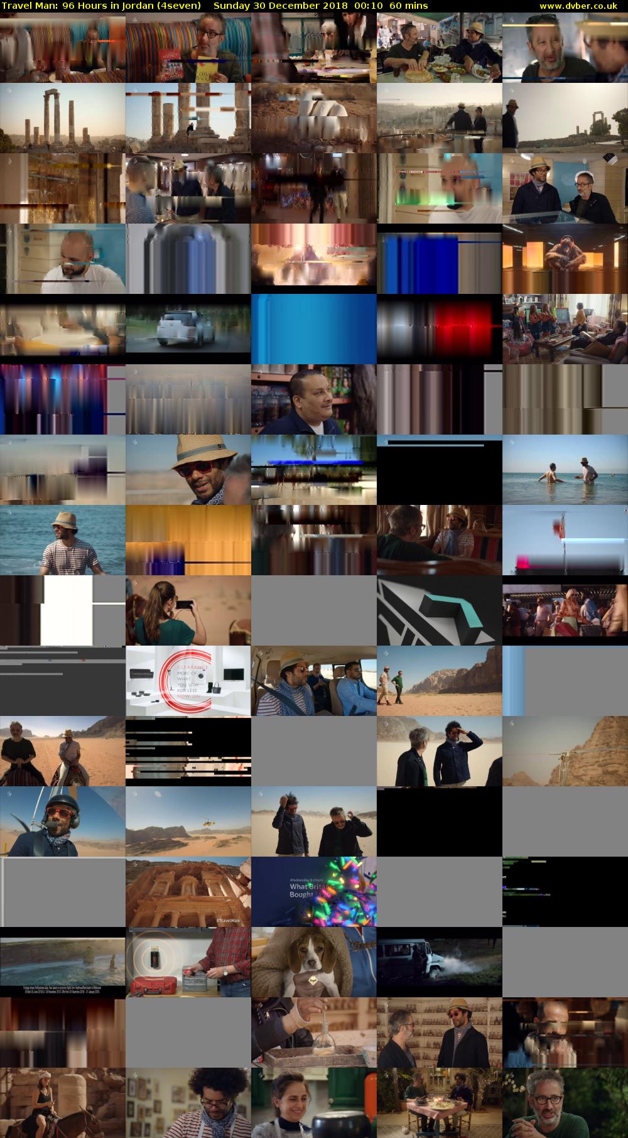This screenshot has height=1138, width=628.
Task: Open thumbnail of men riding inside car
Action: click(x=314, y=681)
